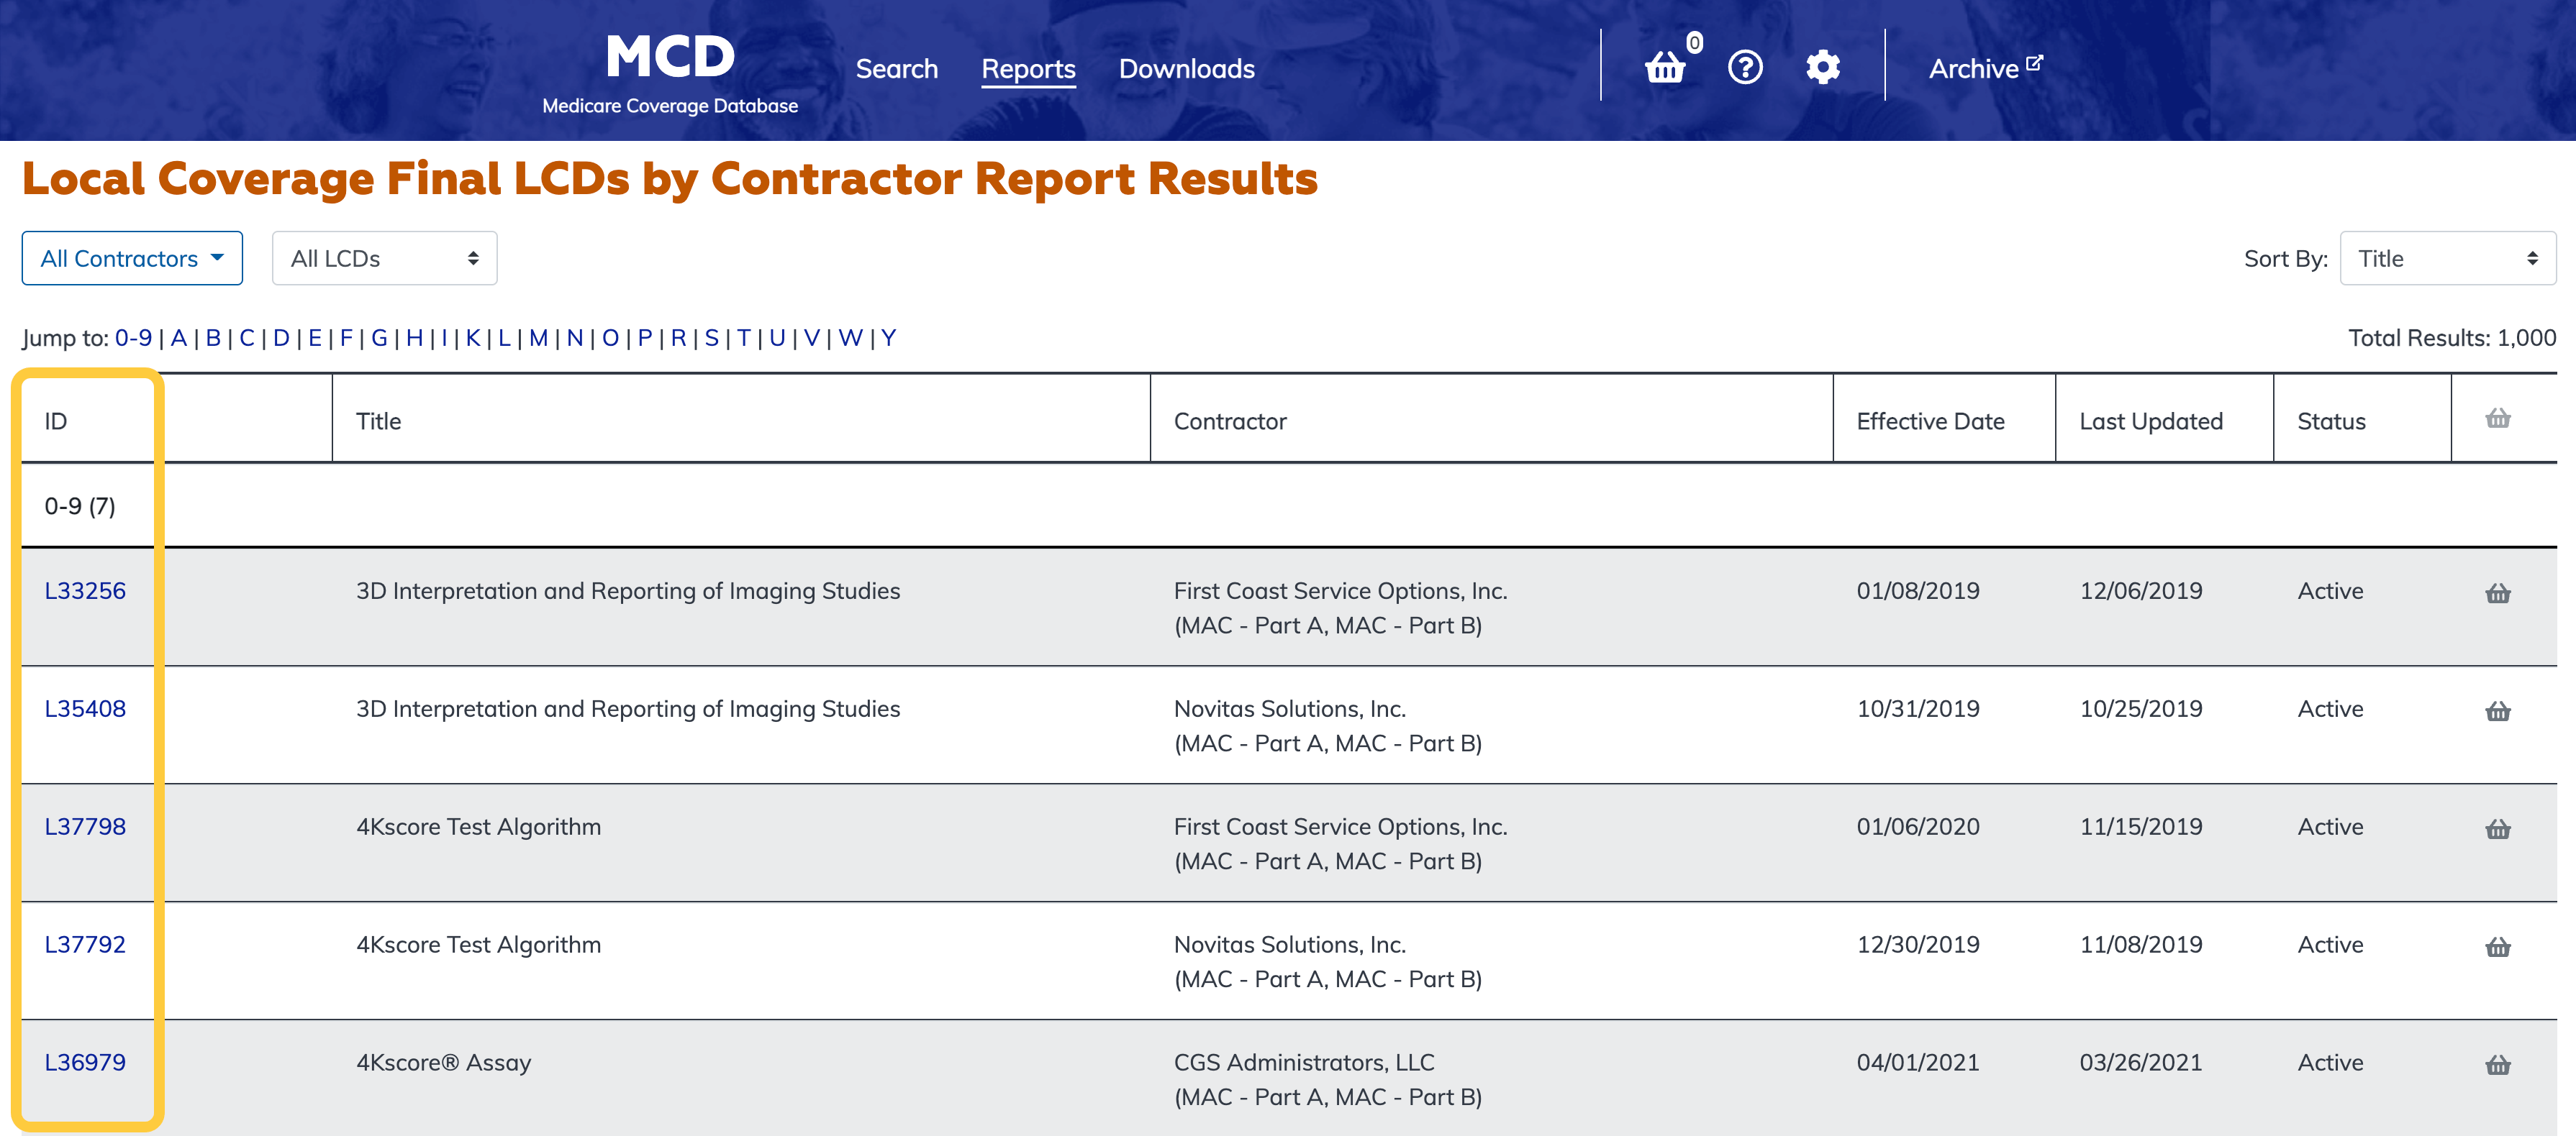The height and width of the screenshot is (1136, 2576).
Task: Jump to the 0-9 section
Action: (133, 338)
